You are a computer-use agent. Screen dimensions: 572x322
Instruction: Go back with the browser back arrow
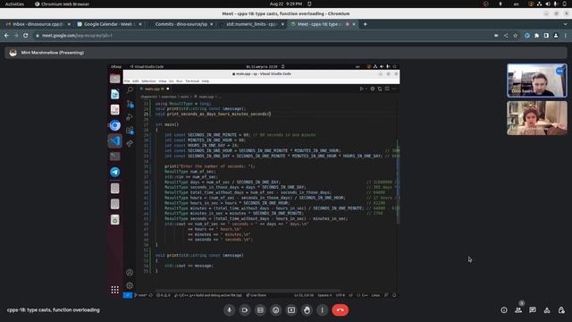(x=6, y=36)
